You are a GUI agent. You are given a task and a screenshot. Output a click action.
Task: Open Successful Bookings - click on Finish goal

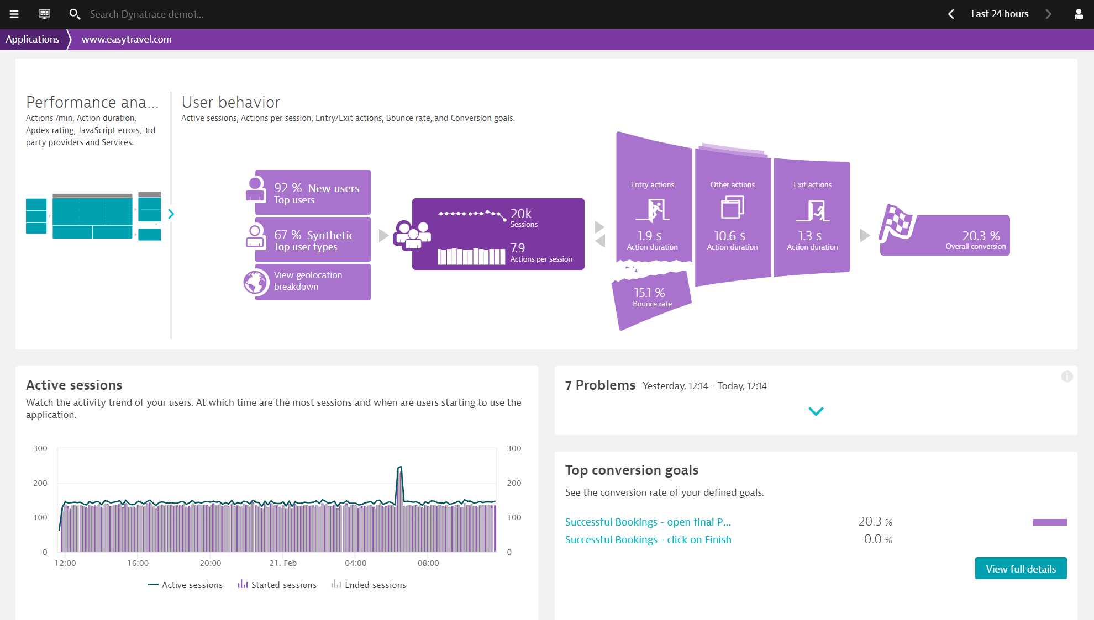tap(648, 539)
